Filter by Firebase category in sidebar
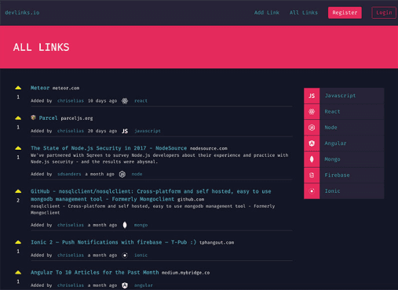 click(344, 176)
